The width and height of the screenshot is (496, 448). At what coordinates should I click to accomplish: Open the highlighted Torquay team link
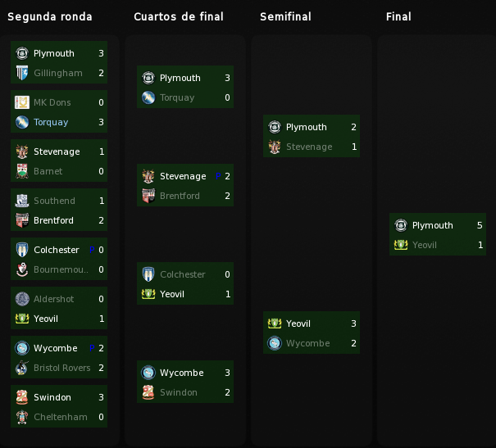pos(51,122)
